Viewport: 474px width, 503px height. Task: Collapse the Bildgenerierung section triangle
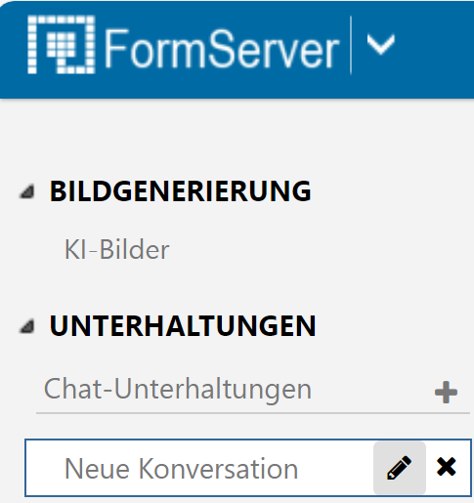(x=27, y=191)
